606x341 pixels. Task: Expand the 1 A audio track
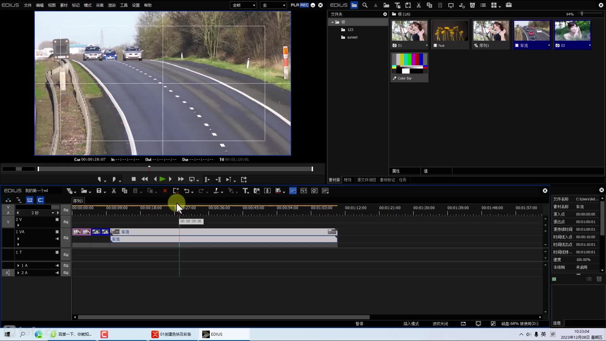pyautogui.click(x=18, y=266)
